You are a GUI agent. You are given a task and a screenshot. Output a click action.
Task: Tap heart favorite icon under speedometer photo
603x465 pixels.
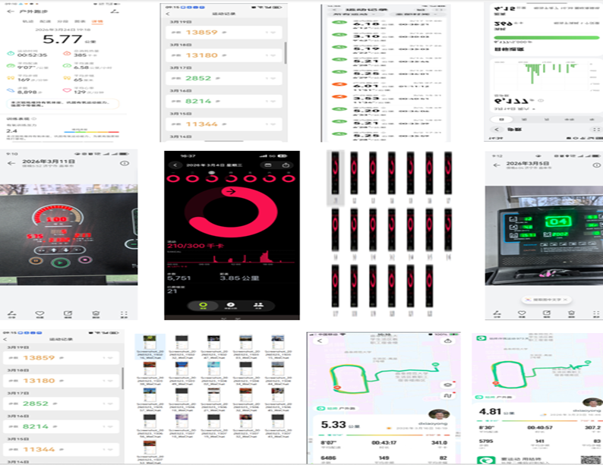39,313
